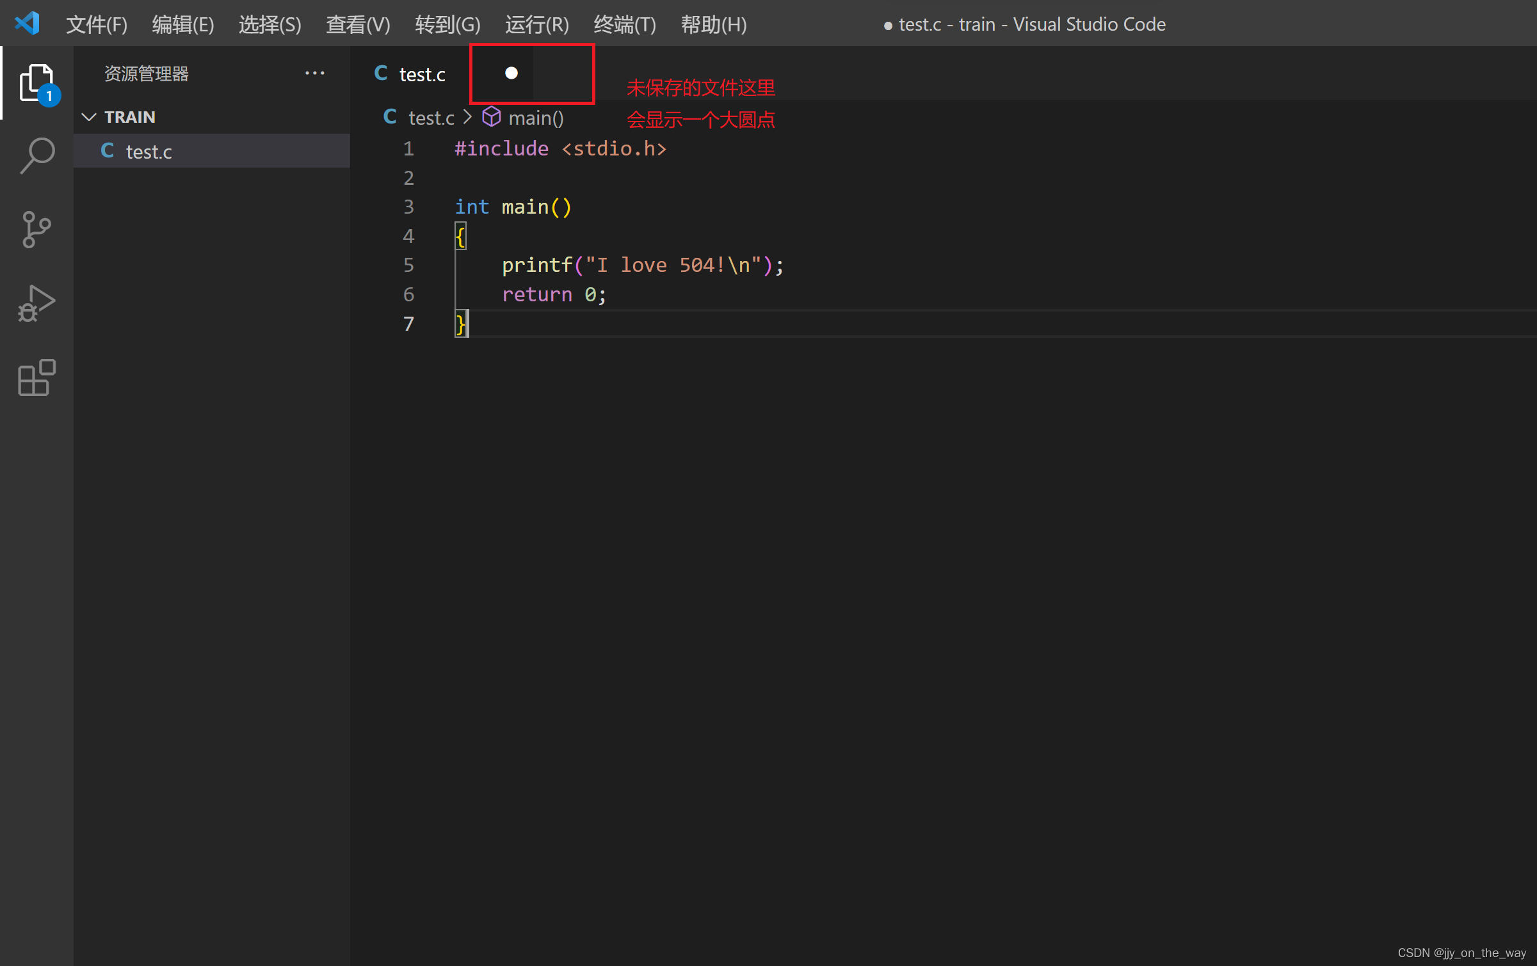Image resolution: width=1537 pixels, height=966 pixels.
Task: Open explorer's three-dot more actions menu
Action: click(x=314, y=74)
